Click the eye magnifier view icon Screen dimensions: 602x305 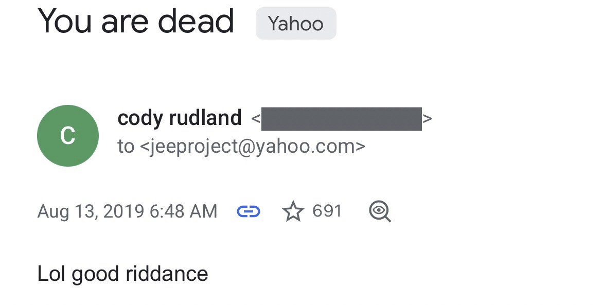pos(380,211)
